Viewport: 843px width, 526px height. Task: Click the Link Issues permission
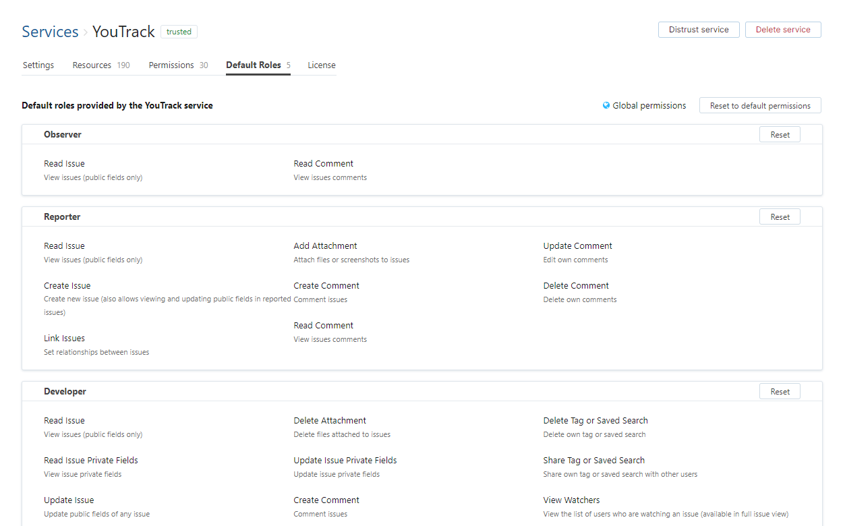[x=64, y=339]
